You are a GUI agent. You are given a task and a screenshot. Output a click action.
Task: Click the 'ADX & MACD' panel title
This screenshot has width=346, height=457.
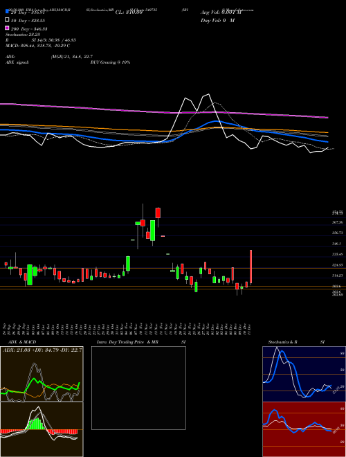tap(22, 342)
